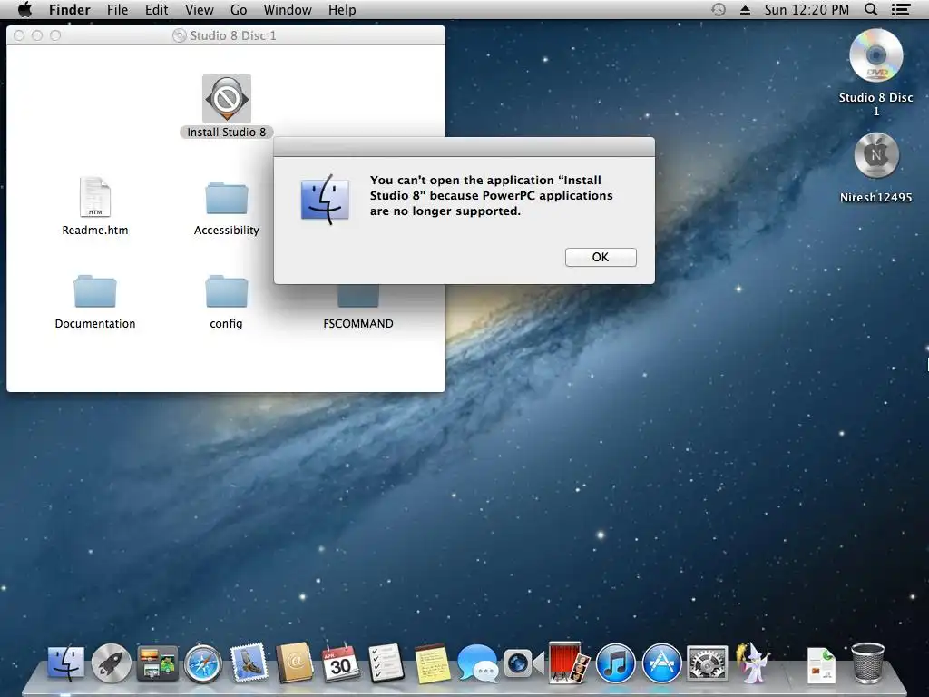Open Mail stamp icon in Dock
The height and width of the screenshot is (697, 929).
pyautogui.click(x=249, y=663)
